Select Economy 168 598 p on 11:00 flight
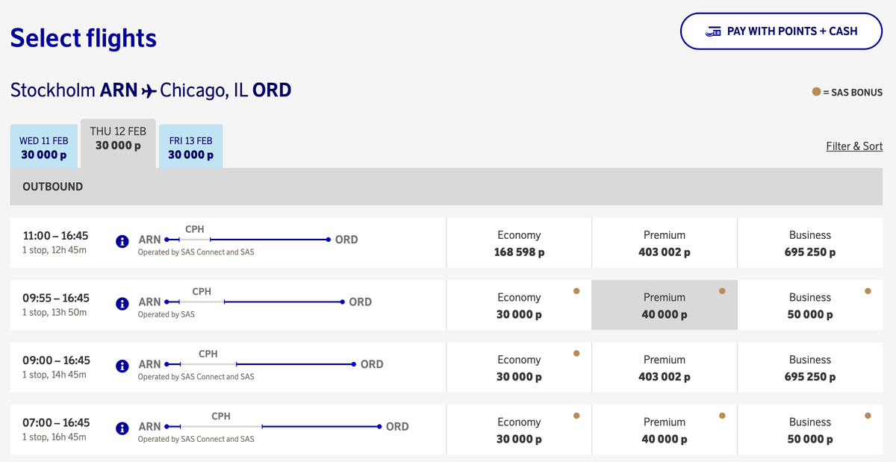This screenshot has height=462, width=896. point(519,243)
